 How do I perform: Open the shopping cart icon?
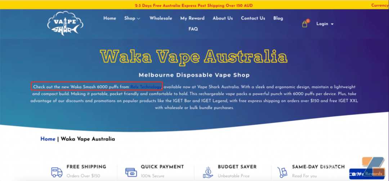[x=305, y=24]
